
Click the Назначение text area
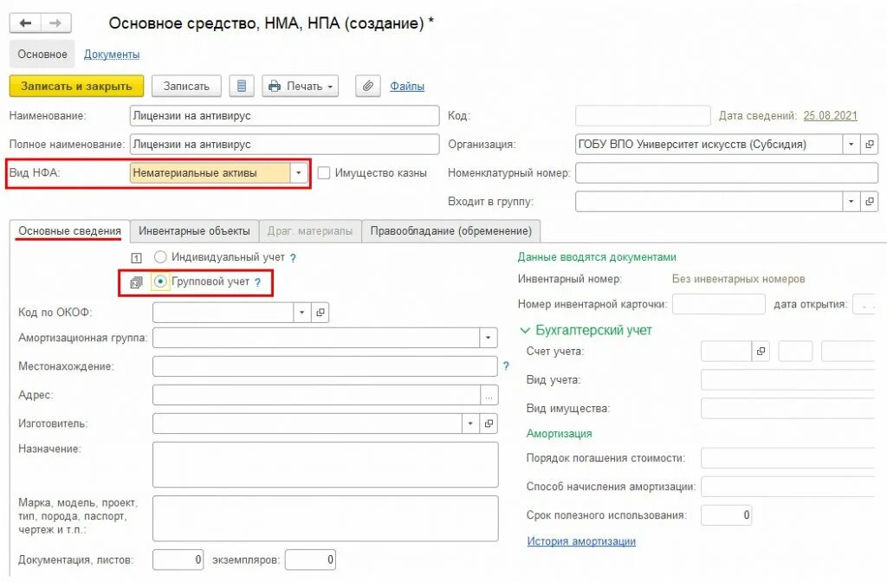[x=326, y=464]
